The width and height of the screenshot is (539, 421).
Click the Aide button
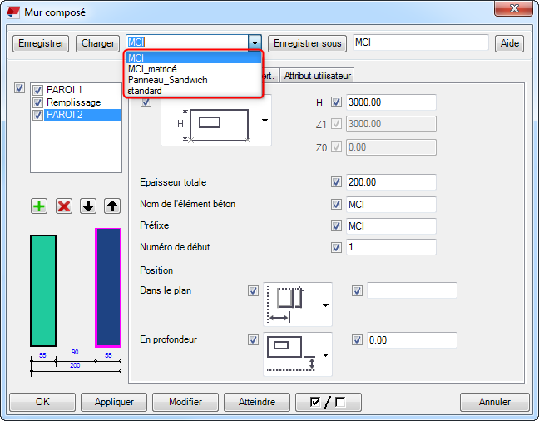tap(509, 43)
